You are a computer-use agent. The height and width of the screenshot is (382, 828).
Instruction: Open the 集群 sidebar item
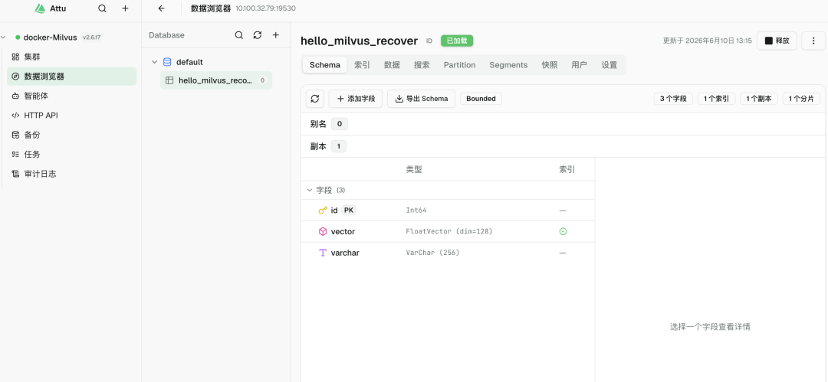click(72, 57)
